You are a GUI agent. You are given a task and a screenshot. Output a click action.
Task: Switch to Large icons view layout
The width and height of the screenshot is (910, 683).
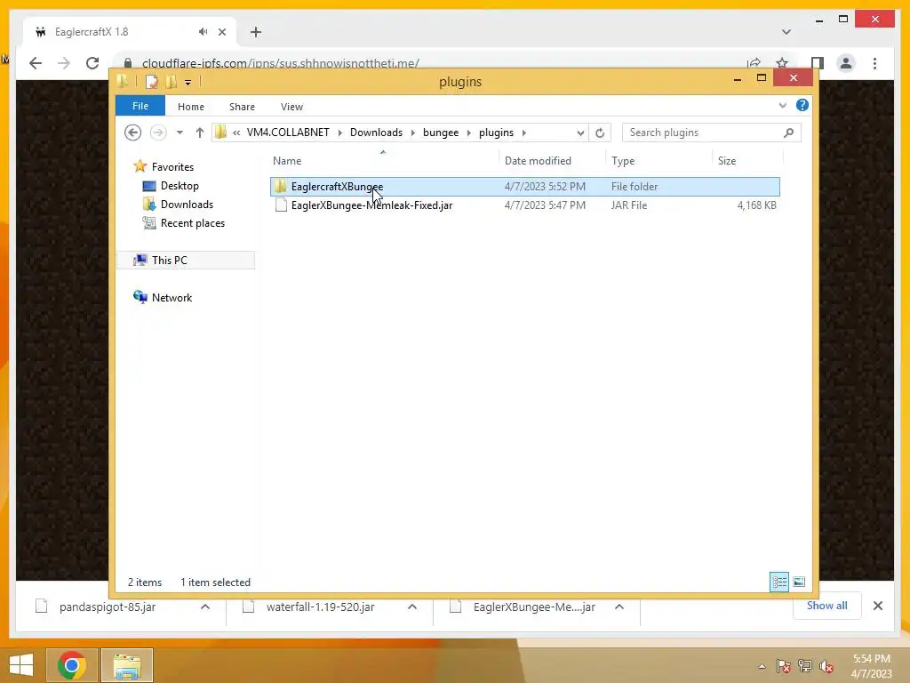pos(799,582)
